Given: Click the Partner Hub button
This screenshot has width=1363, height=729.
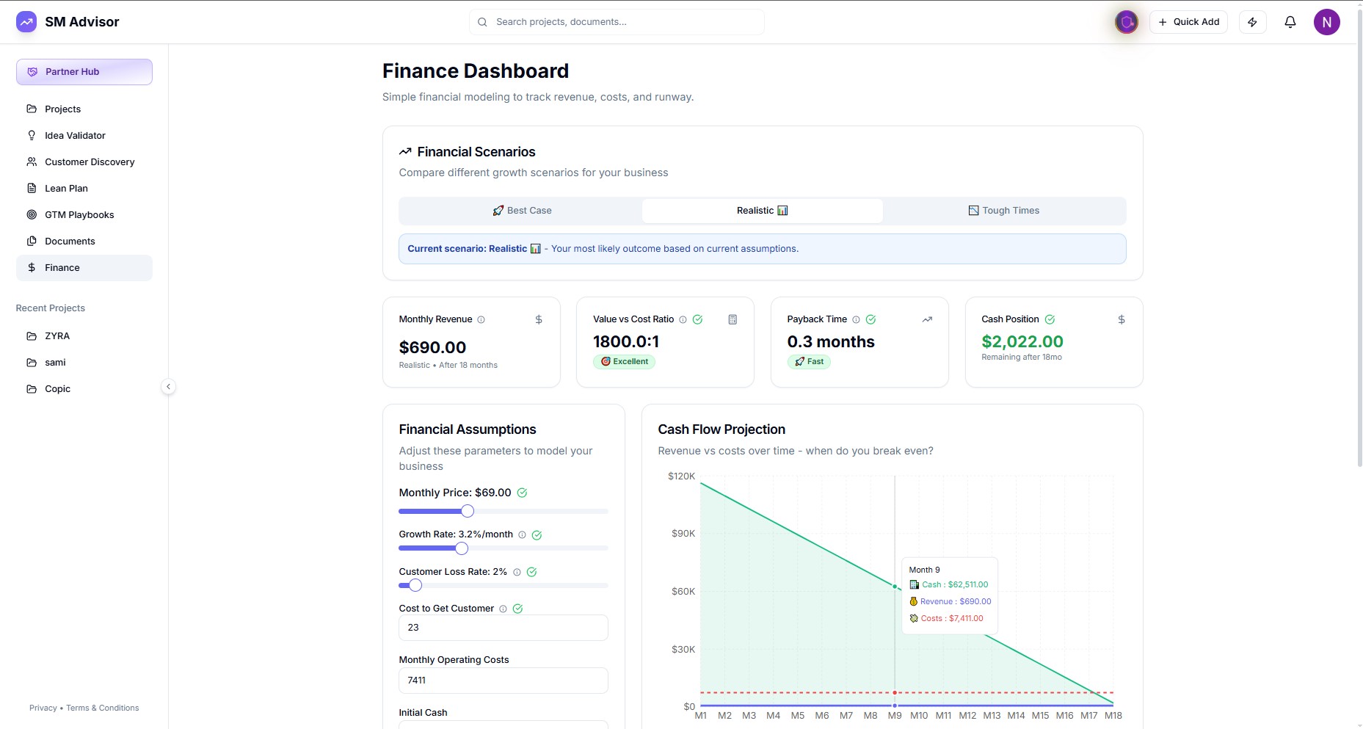Looking at the screenshot, I should (84, 72).
